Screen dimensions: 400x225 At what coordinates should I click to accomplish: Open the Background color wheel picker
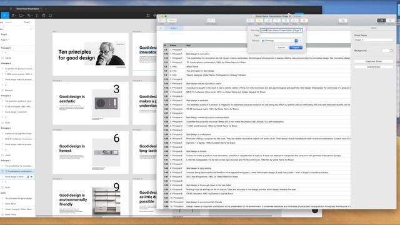391,51
